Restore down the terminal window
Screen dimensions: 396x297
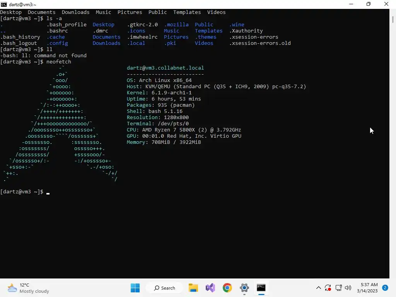[x=369, y=4]
